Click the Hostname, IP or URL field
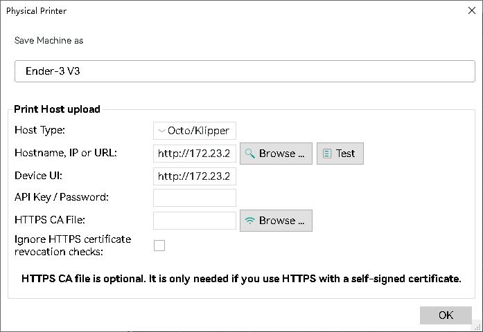Screen dimensions: 483x332 point(195,154)
